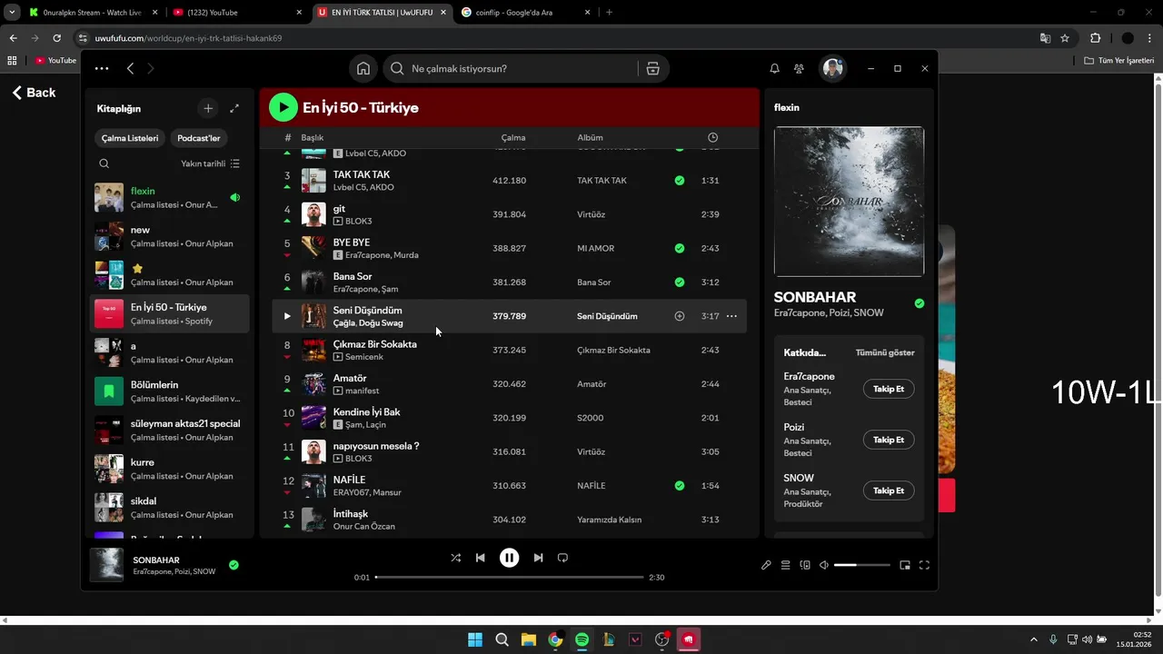Screen dimensions: 1163x654
Task: Open the Yakın tarihli sort dropdown
Action: point(210,163)
